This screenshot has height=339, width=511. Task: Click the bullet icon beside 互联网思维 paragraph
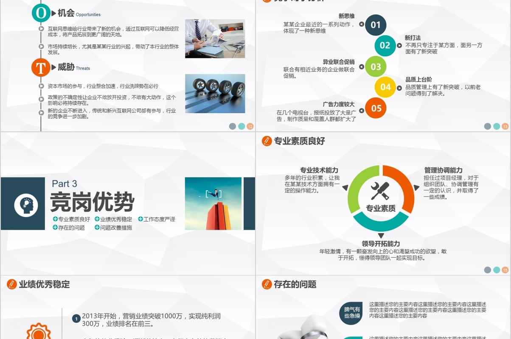coord(41,29)
